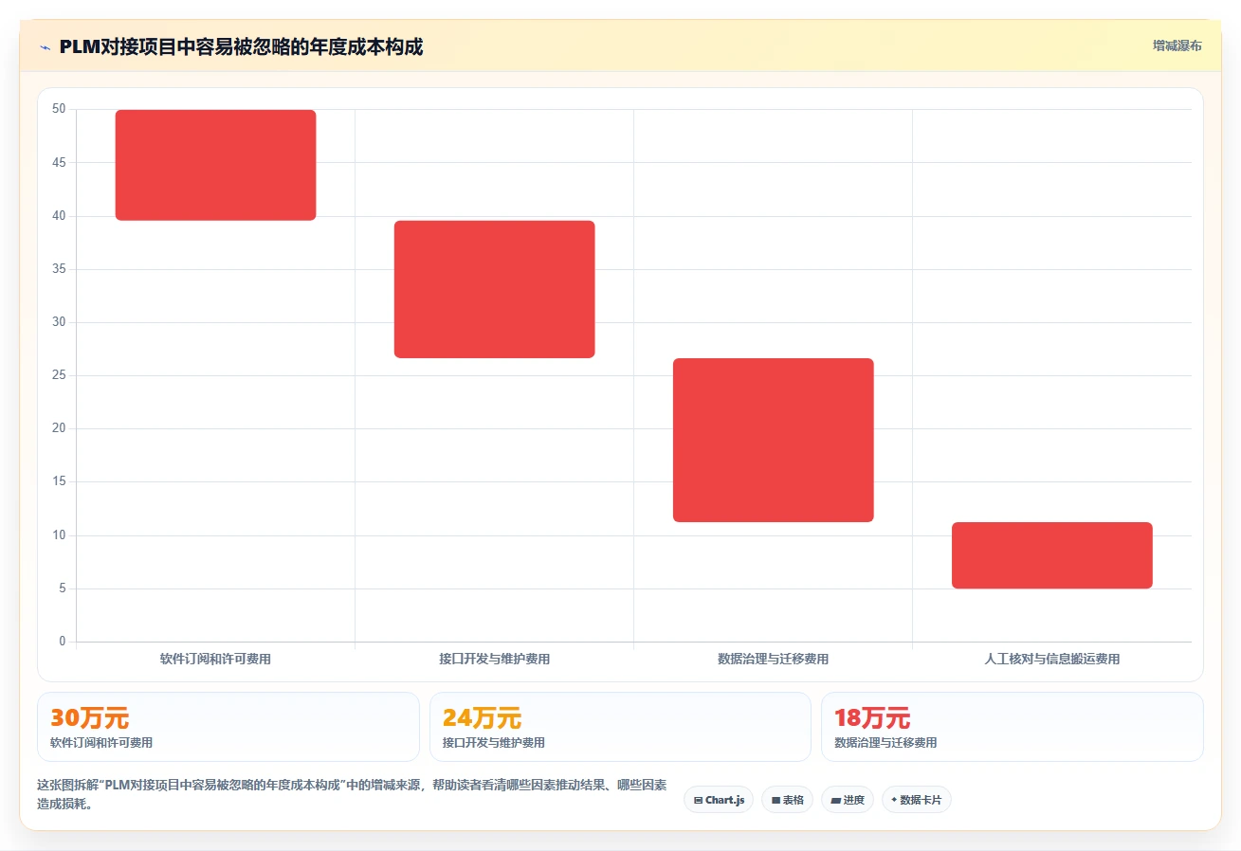Viewport: 1241px width, 851px height.
Task: Open the 18万元 data card
Action: (x=1012, y=727)
